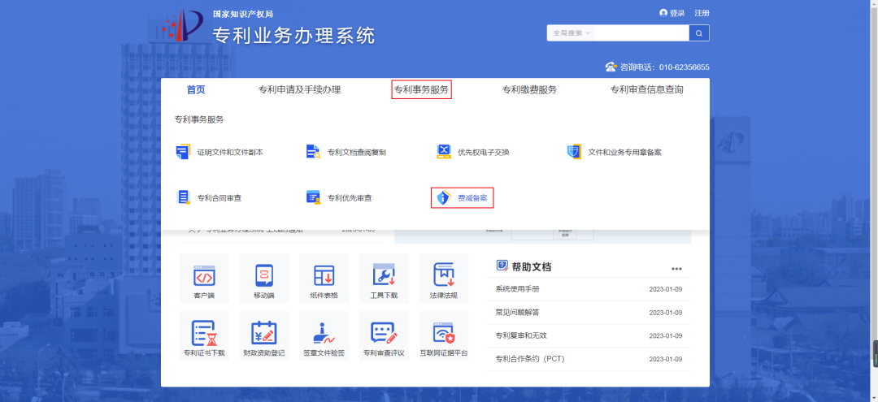878x402 pixels.
Task: Open 签章文件验签 icon
Action: (x=324, y=333)
